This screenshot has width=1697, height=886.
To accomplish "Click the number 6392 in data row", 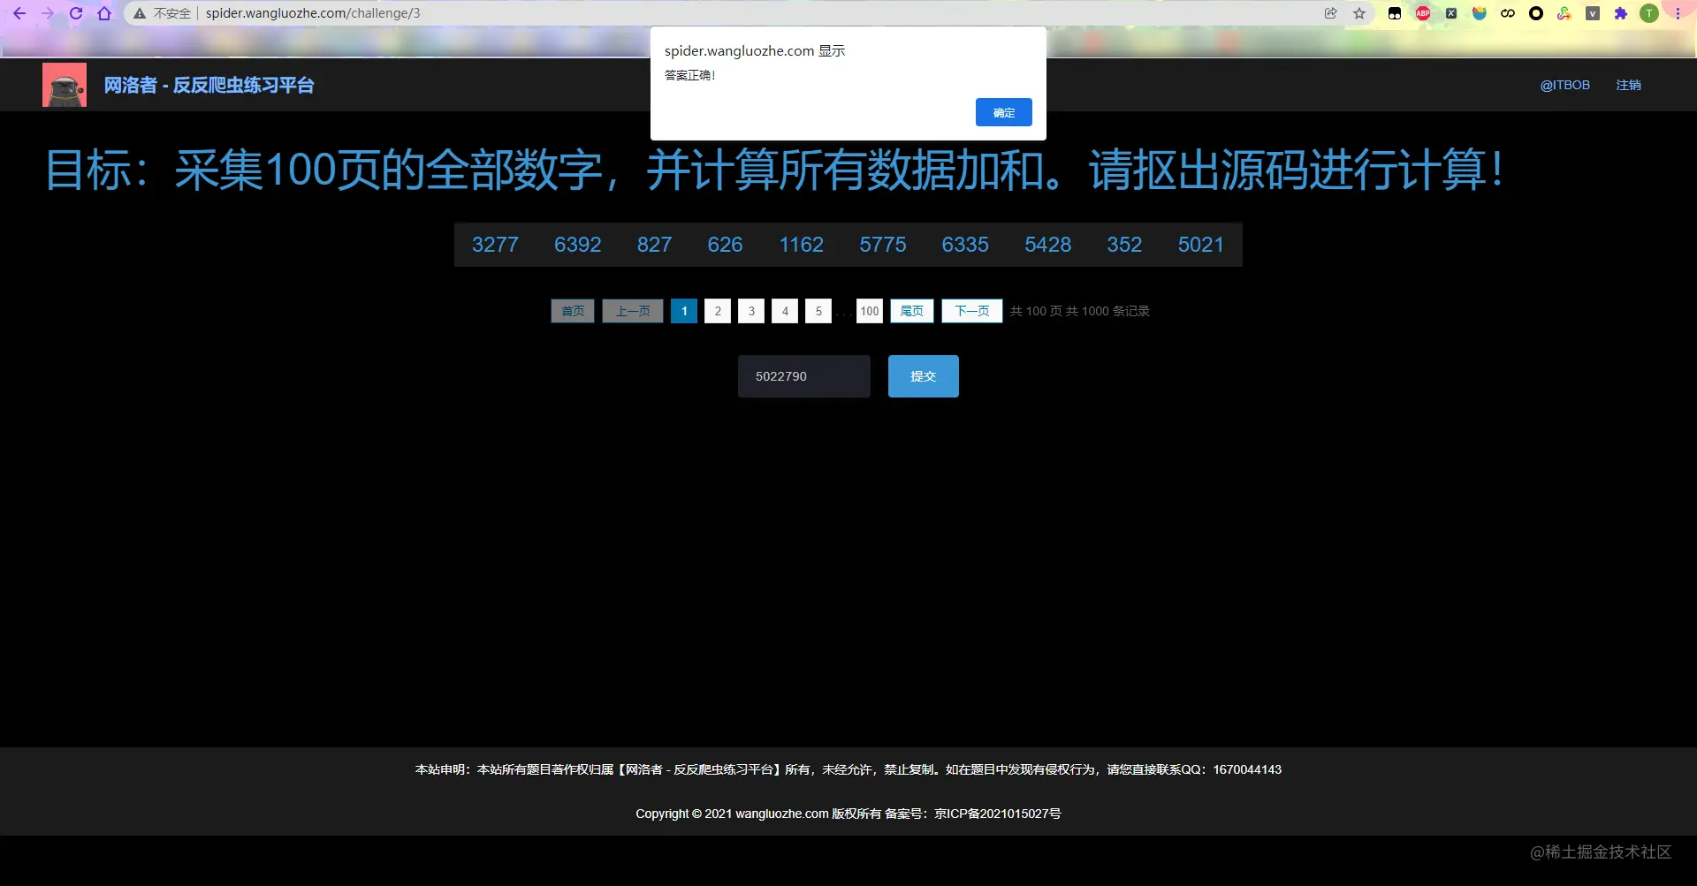I will point(578,245).
